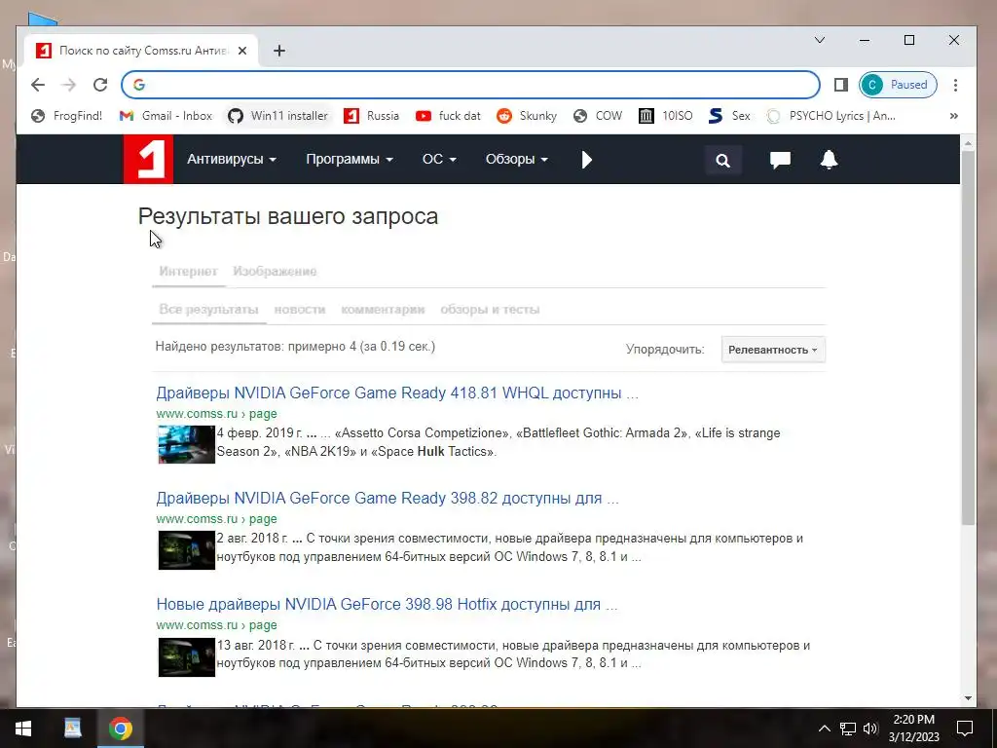
Task: Expand Антивирусы dropdown menu
Action: point(232,159)
